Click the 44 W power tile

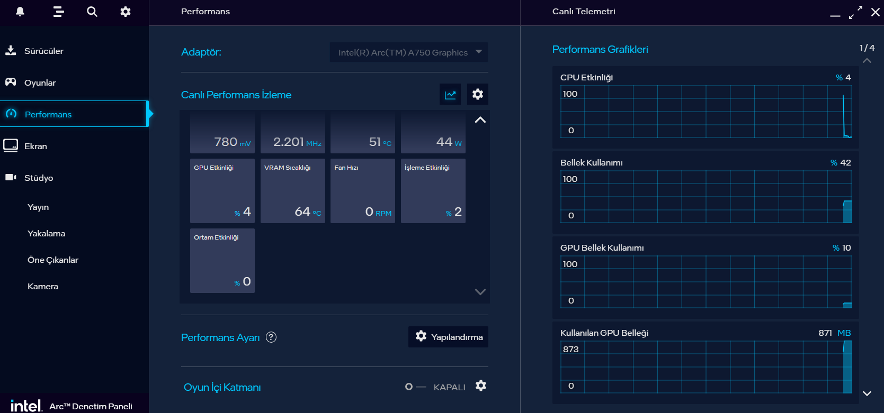[x=433, y=132]
